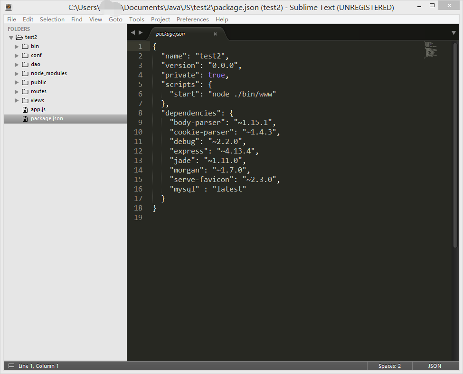Click the forward navigation arrow
This screenshot has height=374, width=463.
point(140,32)
